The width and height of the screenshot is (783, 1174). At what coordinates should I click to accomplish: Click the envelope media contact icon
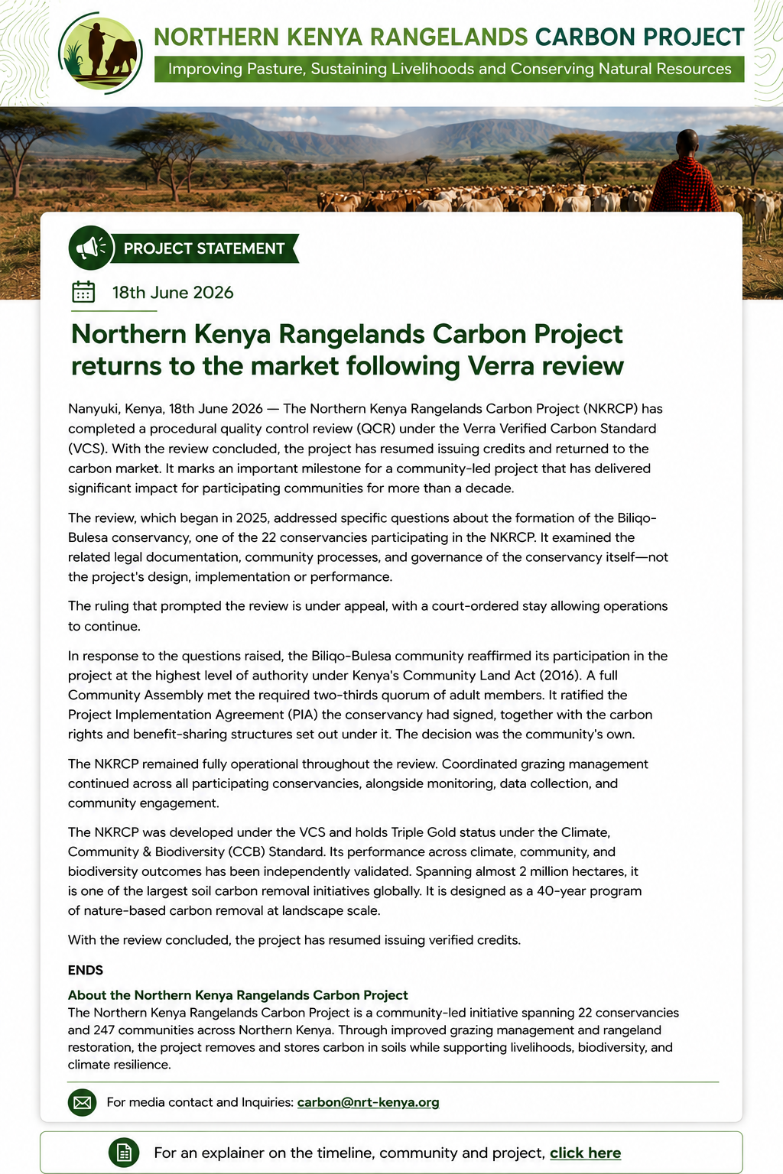click(83, 1102)
